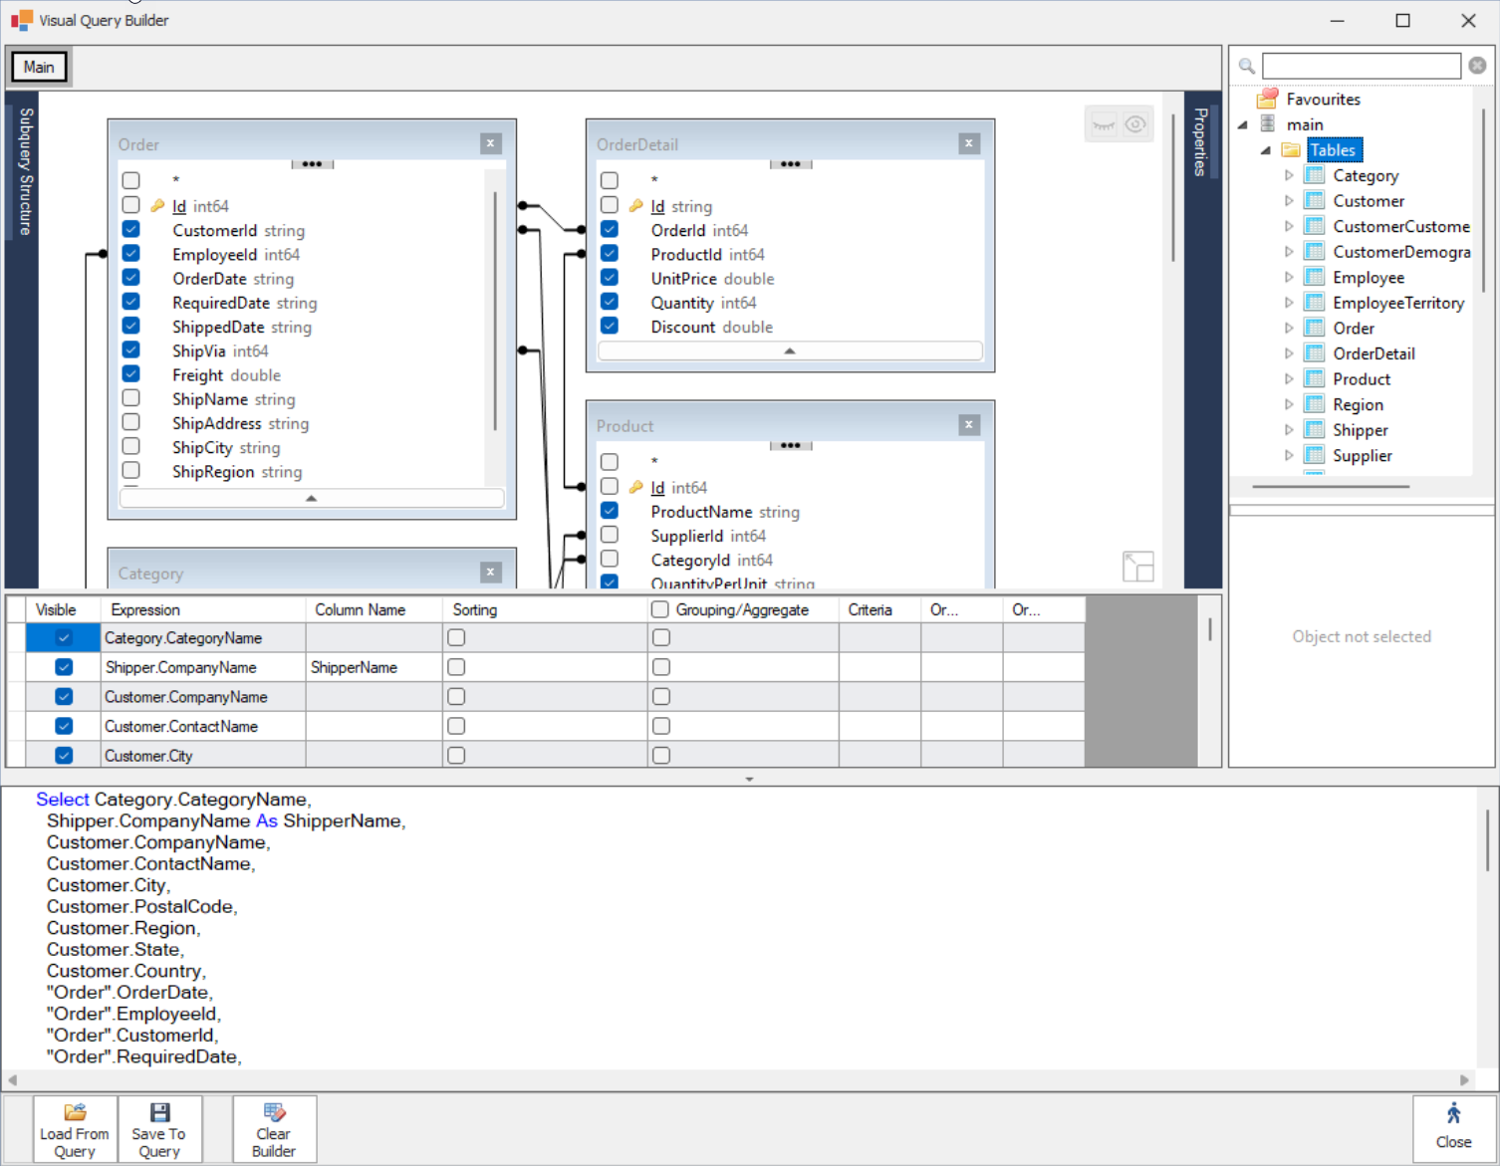The height and width of the screenshot is (1166, 1500).
Task: Click the Save To Query button
Action: point(159,1128)
